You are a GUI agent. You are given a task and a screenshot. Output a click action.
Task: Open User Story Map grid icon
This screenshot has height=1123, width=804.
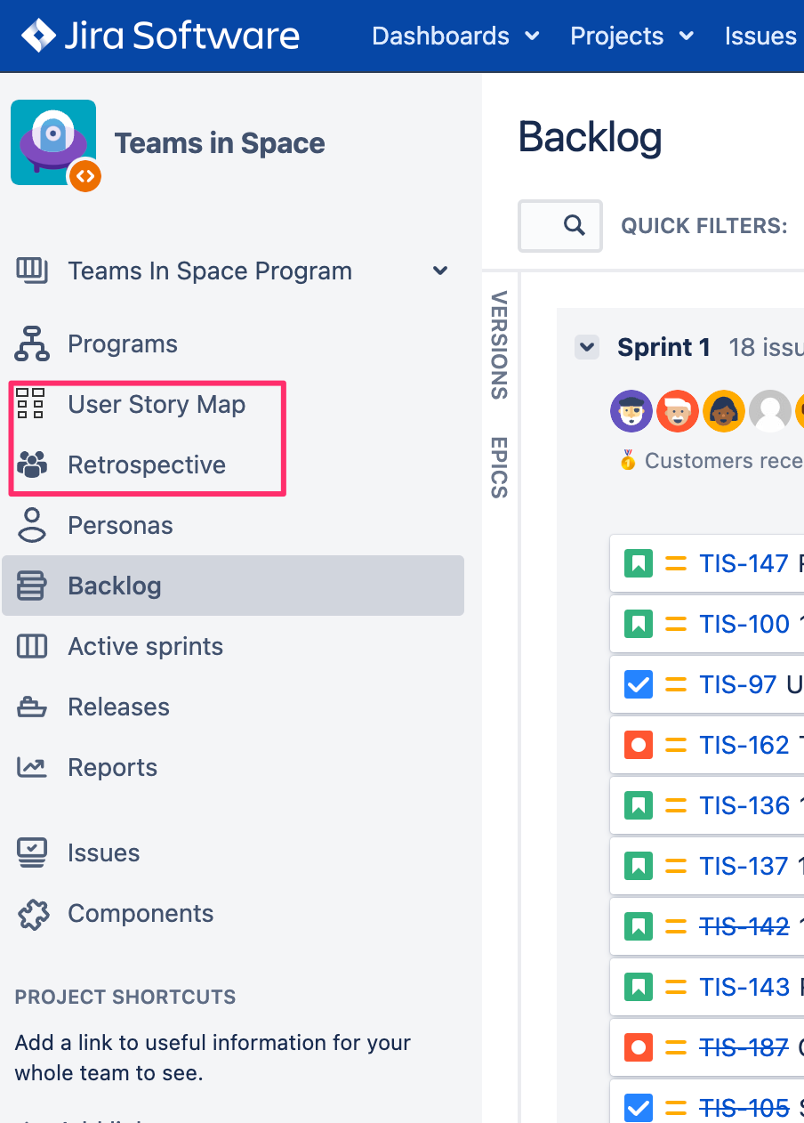31,404
